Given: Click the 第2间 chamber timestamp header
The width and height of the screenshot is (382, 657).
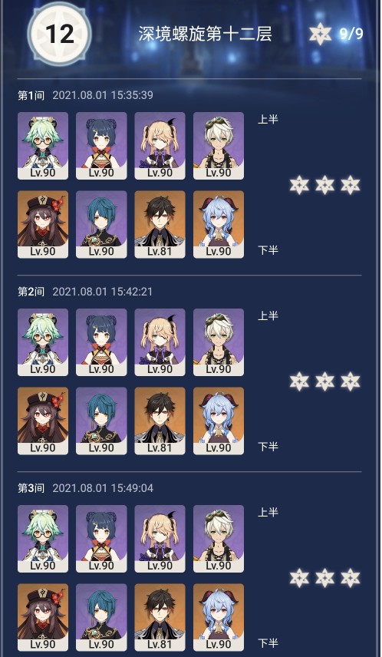Looking at the screenshot, I should pos(85,292).
